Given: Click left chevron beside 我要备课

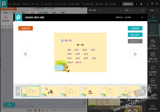Looking at the screenshot, I should click(x=120, y=4).
